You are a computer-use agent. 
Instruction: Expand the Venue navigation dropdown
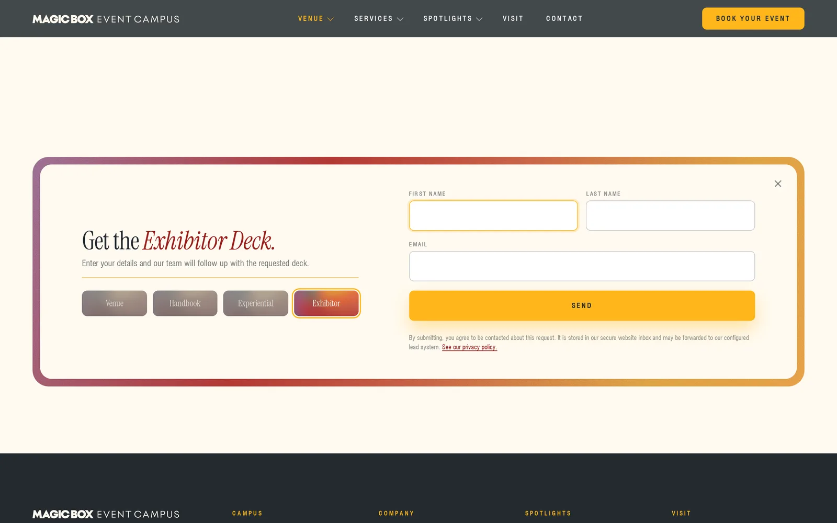tap(315, 19)
